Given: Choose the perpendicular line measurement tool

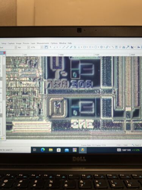Looking at the screenshot, I should point(79,47).
